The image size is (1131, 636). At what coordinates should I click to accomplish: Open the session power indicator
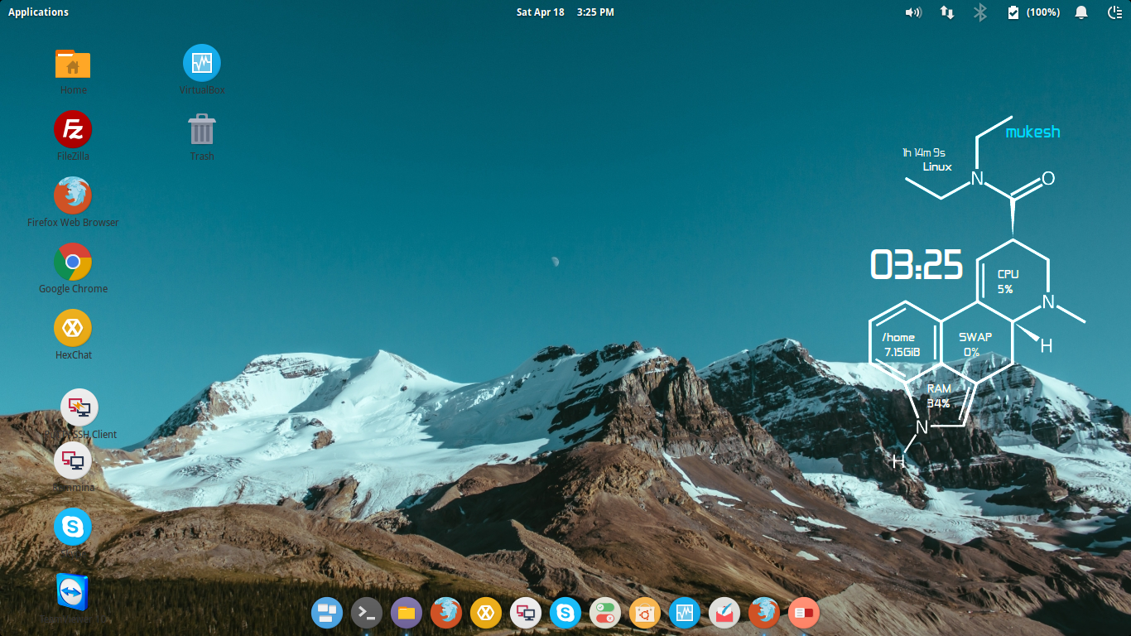(x=1114, y=12)
